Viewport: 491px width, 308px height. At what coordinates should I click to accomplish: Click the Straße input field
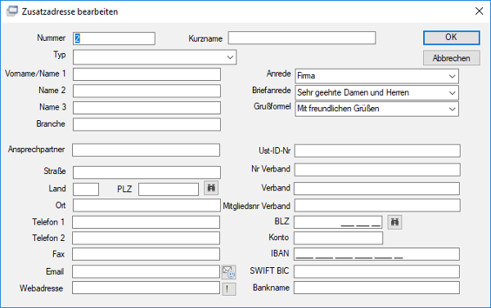point(146,172)
